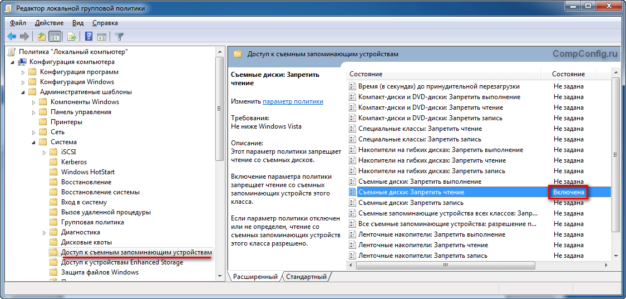The image size is (626, 299).
Task: Click the Filter funnel icon
Action: click(x=119, y=37)
